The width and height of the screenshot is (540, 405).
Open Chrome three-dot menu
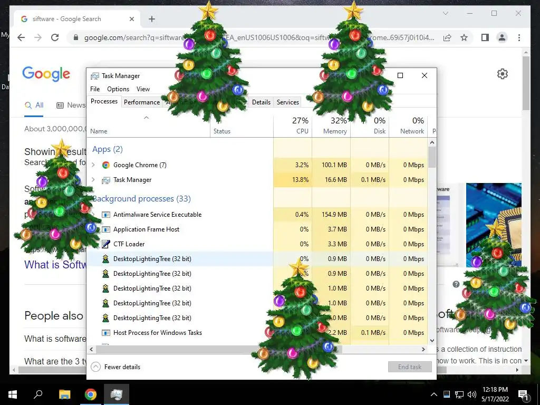(519, 37)
